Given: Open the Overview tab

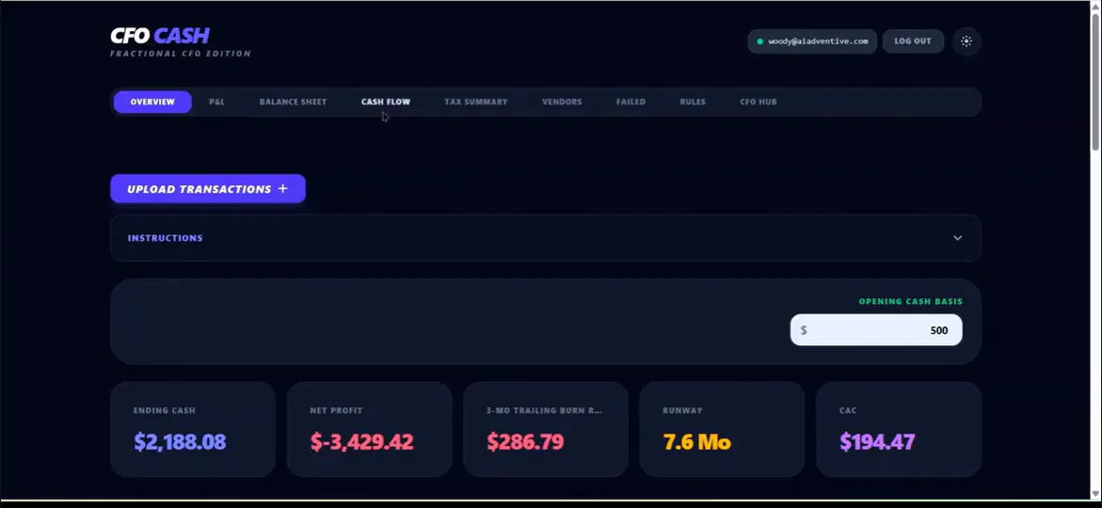Looking at the screenshot, I should pos(152,102).
